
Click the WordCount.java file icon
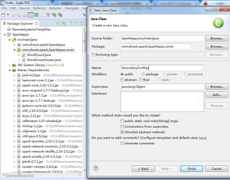pos(23,55)
